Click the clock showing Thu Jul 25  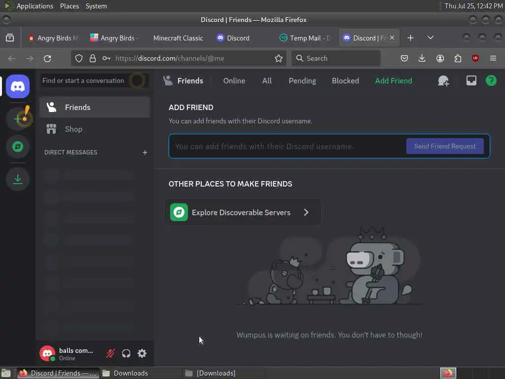click(x=473, y=6)
